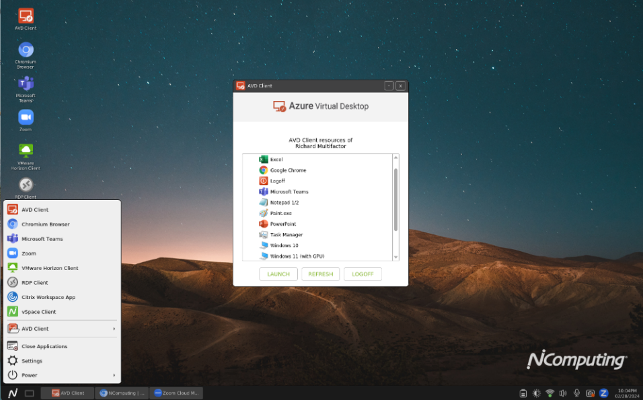Open Microsoft Teams desktop shortcut
Screen dimensions: 643x400
26,89
